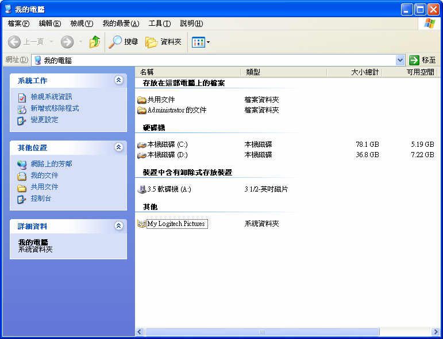Open 我的文件 in the sidebar
This screenshot has width=443, height=339.
[44, 176]
